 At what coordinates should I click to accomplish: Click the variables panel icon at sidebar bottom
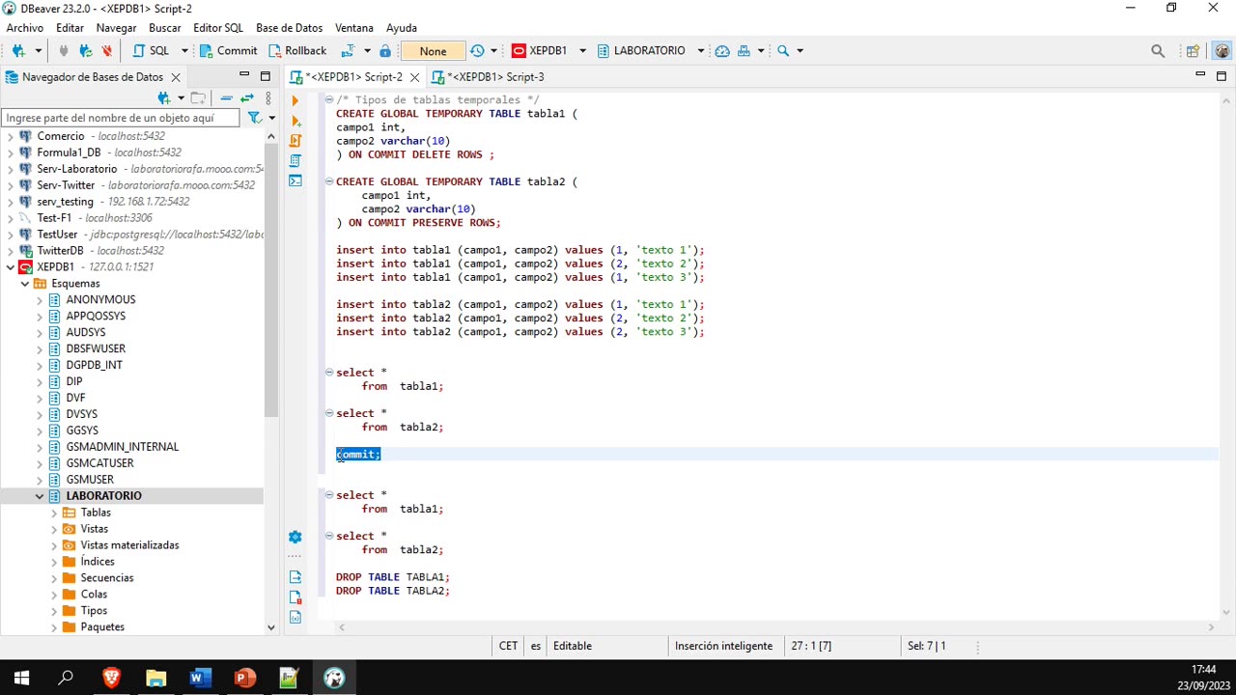[x=295, y=617]
